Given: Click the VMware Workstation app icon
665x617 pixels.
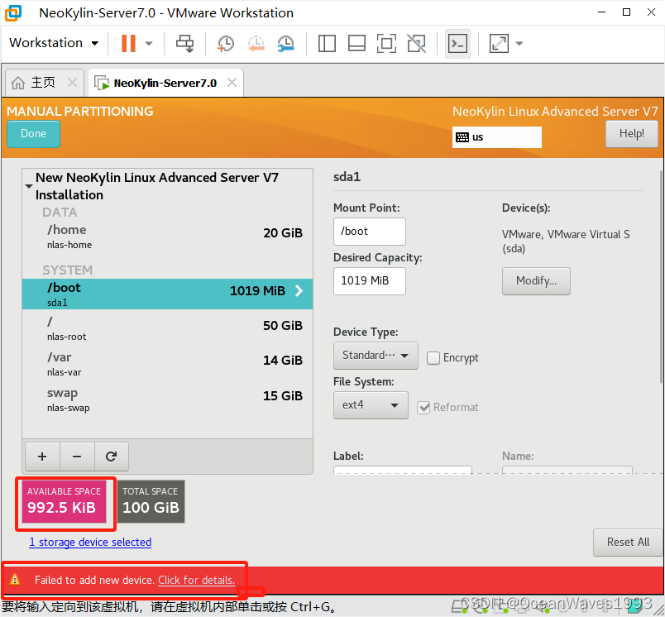Looking at the screenshot, I should pos(13,12).
